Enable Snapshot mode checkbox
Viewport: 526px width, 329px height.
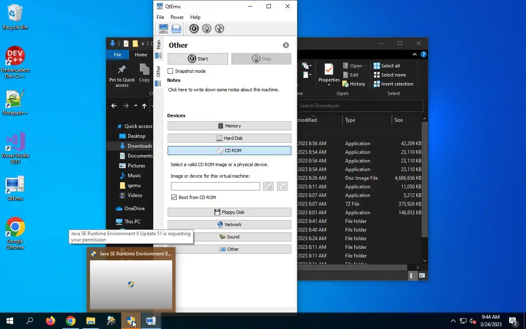(171, 71)
